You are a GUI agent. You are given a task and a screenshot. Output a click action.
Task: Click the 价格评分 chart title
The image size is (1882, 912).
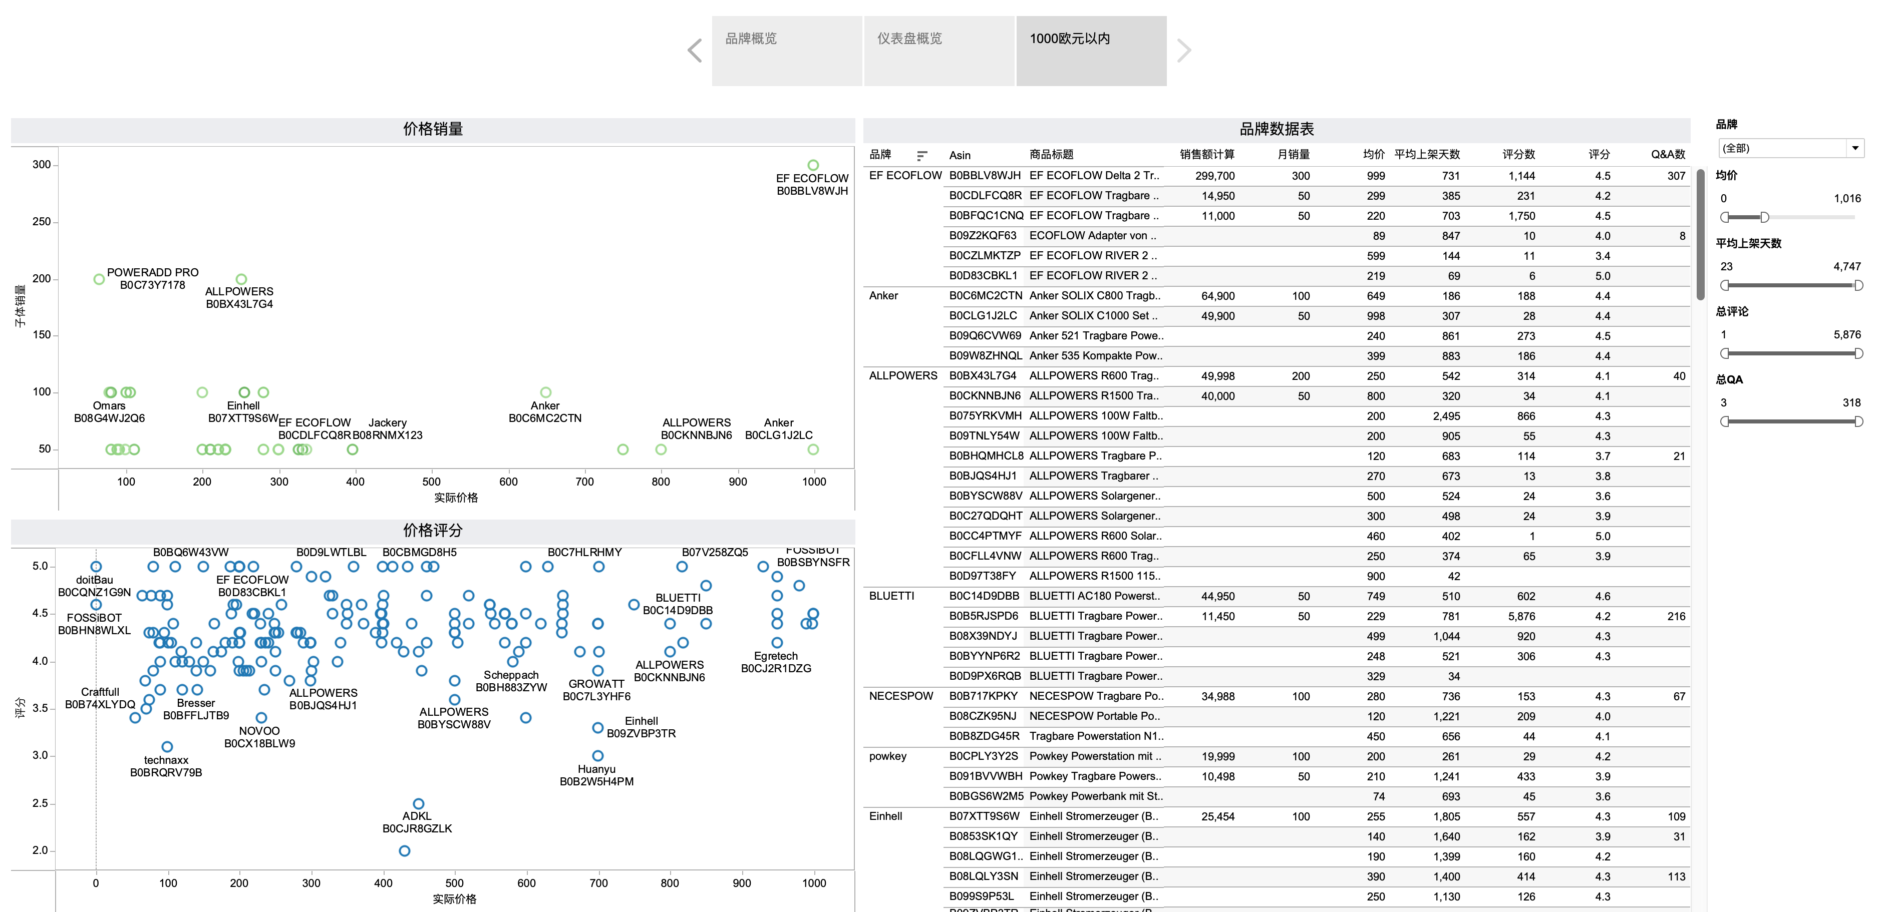coord(433,531)
